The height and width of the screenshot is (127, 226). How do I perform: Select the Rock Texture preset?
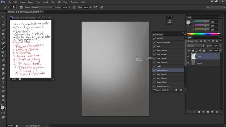(x=168, y=78)
